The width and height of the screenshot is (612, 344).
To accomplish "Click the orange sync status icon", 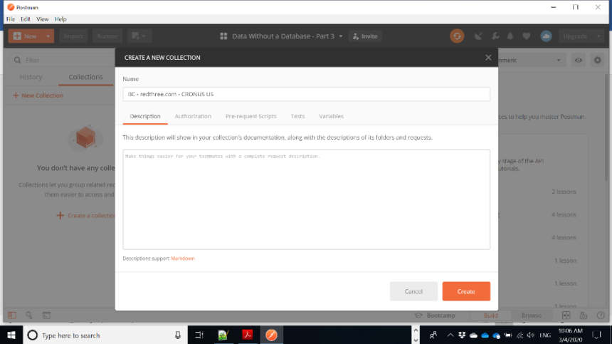I will 457,36.
